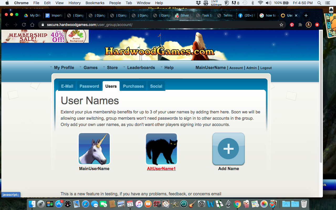Click the Bluetooth menu bar icon
The width and height of the screenshot is (336, 210).
click(253, 3)
